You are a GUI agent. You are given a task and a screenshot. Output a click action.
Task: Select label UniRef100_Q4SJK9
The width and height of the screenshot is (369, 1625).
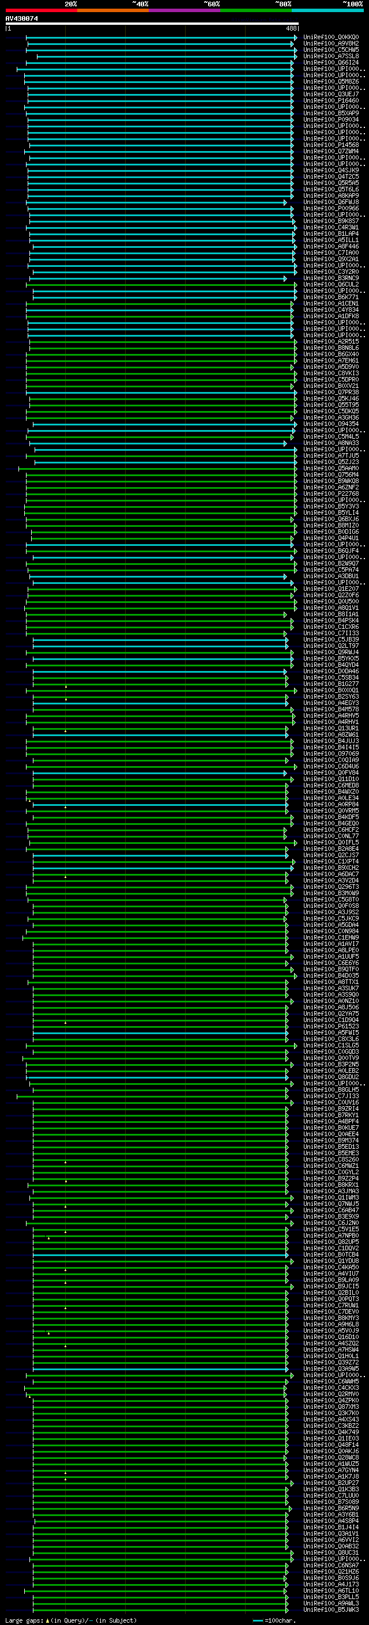(x=331, y=170)
